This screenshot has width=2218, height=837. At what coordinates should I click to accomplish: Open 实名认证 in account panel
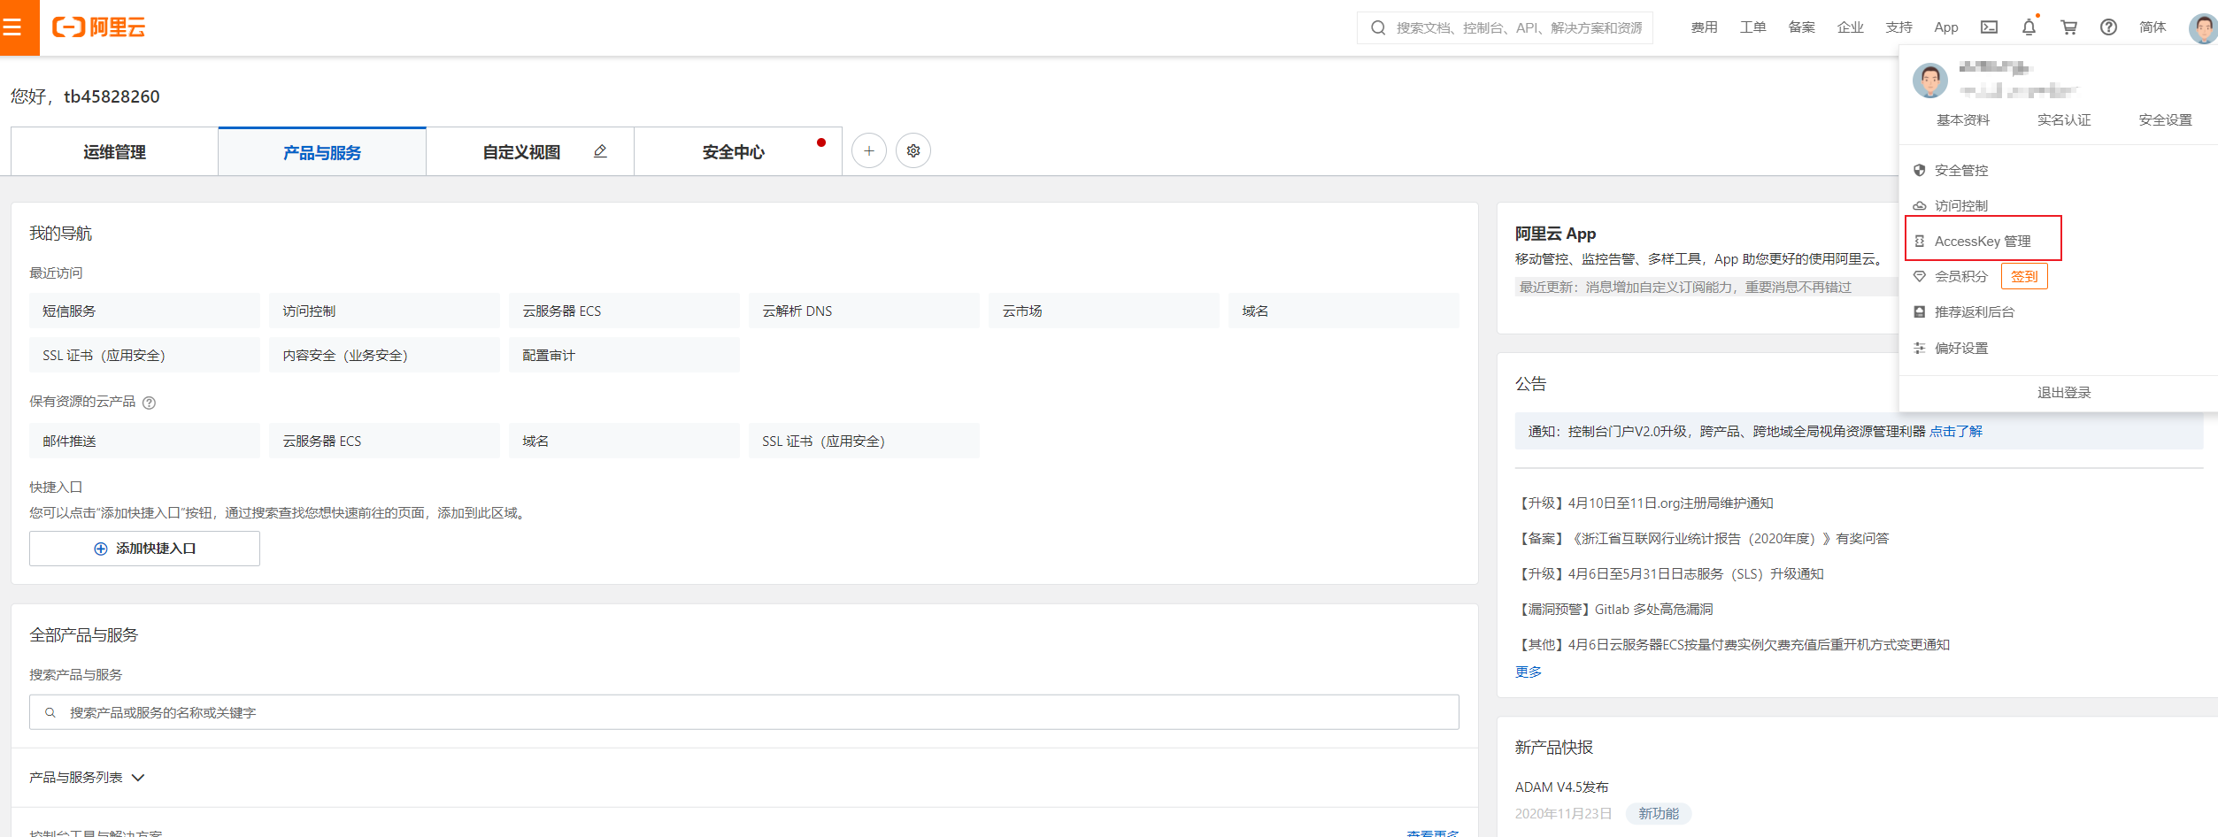(2064, 120)
